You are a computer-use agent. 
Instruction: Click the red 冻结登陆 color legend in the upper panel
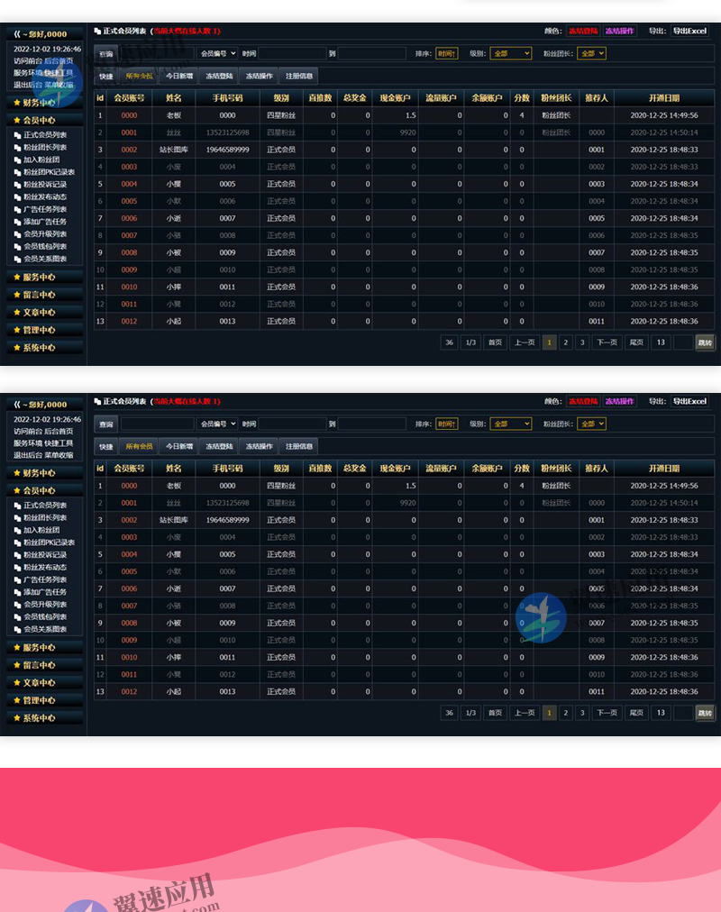pyautogui.click(x=582, y=31)
